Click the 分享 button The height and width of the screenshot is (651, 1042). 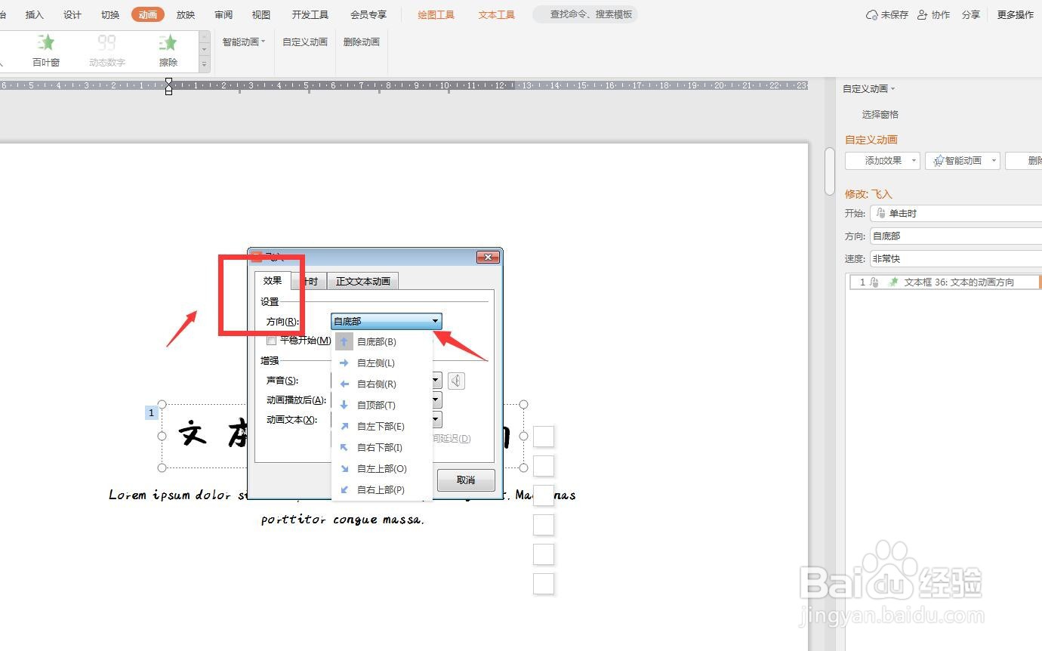pos(971,14)
